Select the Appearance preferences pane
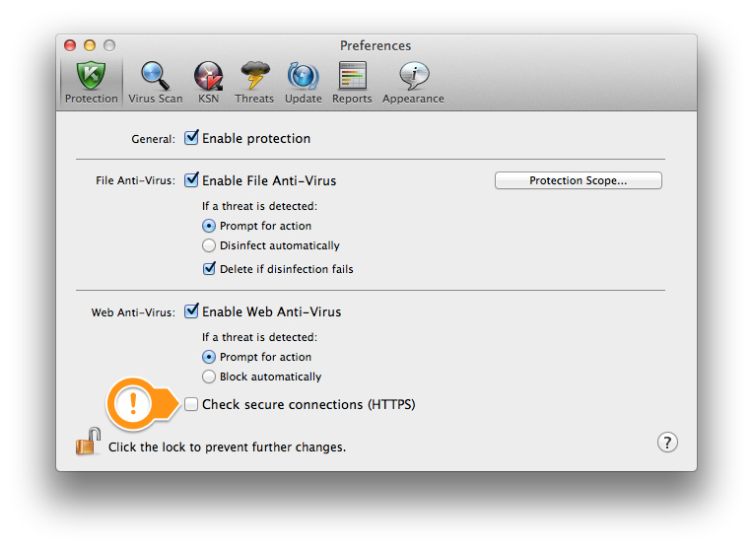The width and height of the screenshot is (753, 549). click(413, 82)
